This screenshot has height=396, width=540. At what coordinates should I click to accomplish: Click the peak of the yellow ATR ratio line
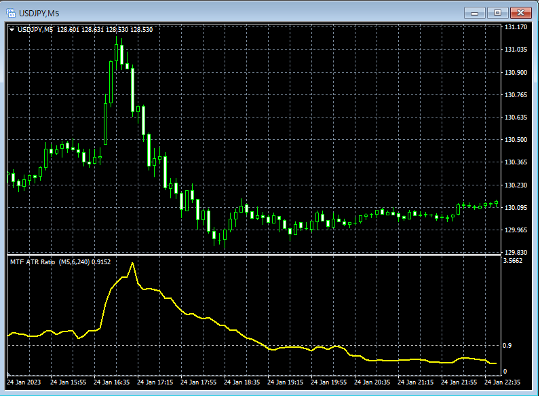point(132,263)
